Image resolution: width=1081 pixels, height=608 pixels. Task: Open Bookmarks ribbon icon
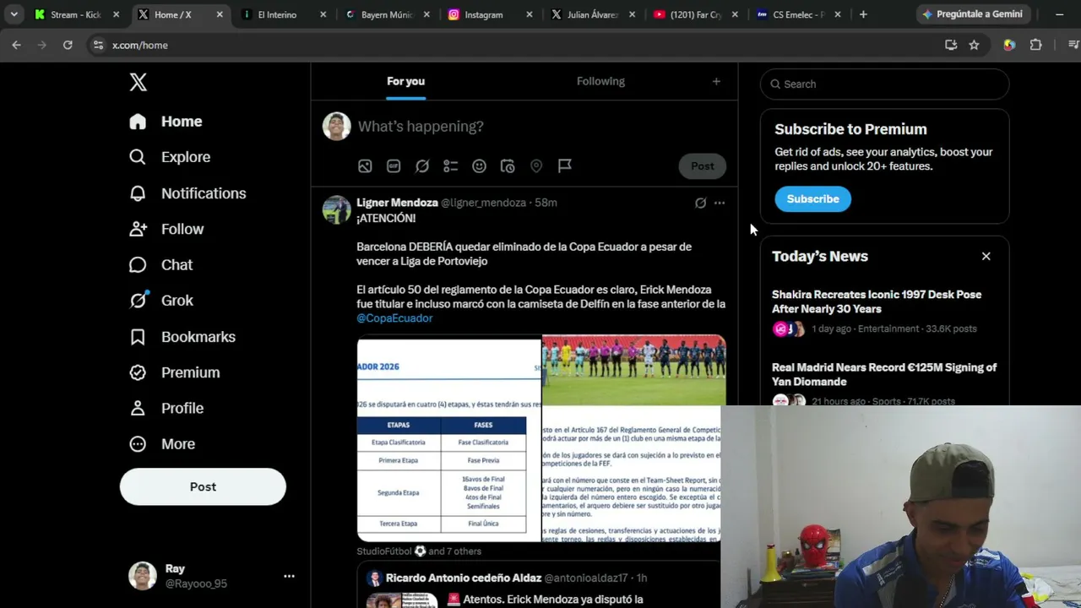pyautogui.click(x=138, y=337)
